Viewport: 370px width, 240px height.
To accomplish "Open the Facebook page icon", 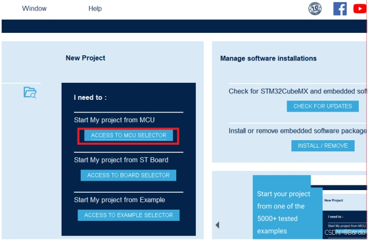I will (x=340, y=8).
